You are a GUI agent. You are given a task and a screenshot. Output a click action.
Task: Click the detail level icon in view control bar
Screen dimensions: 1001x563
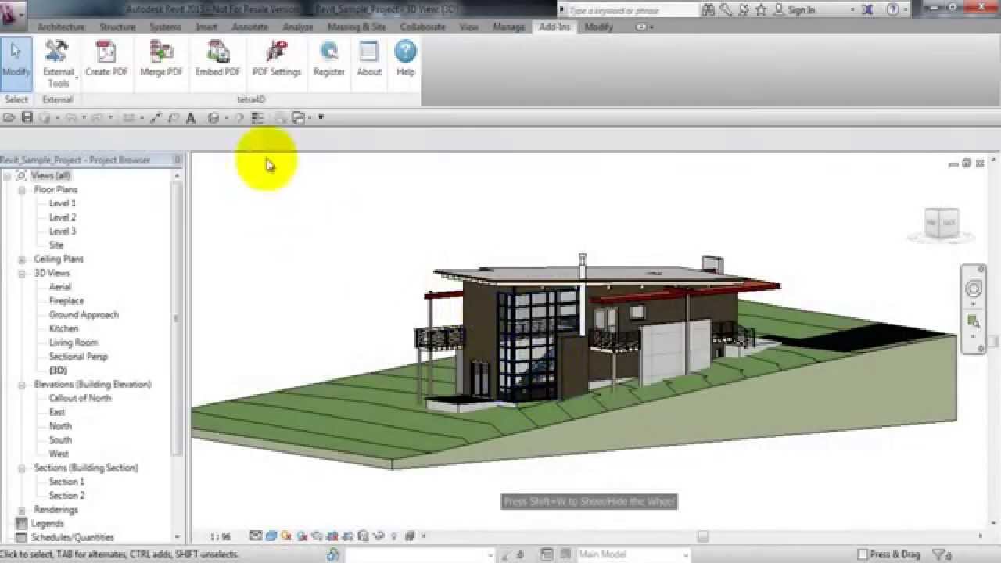[x=256, y=536]
